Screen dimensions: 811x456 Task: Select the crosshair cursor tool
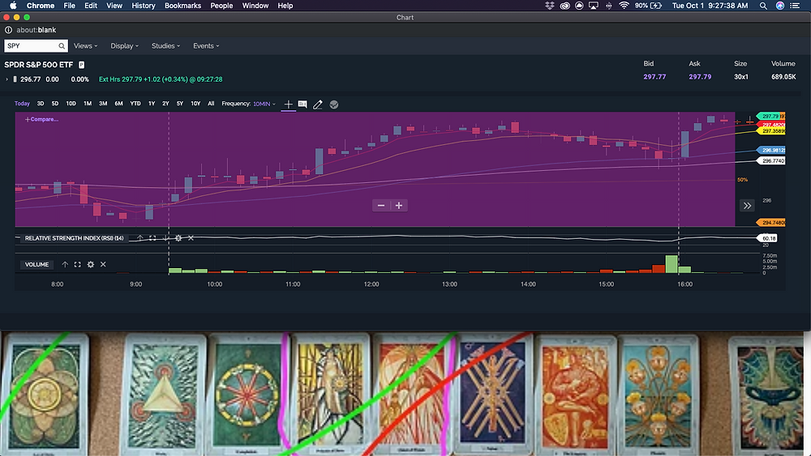[x=288, y=104]
